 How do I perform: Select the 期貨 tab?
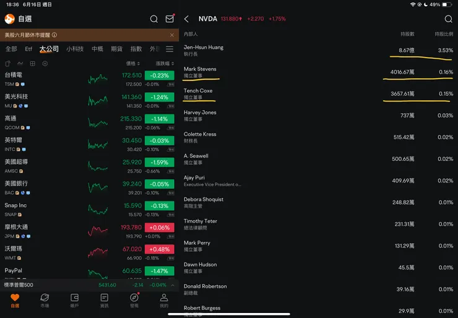116,49
